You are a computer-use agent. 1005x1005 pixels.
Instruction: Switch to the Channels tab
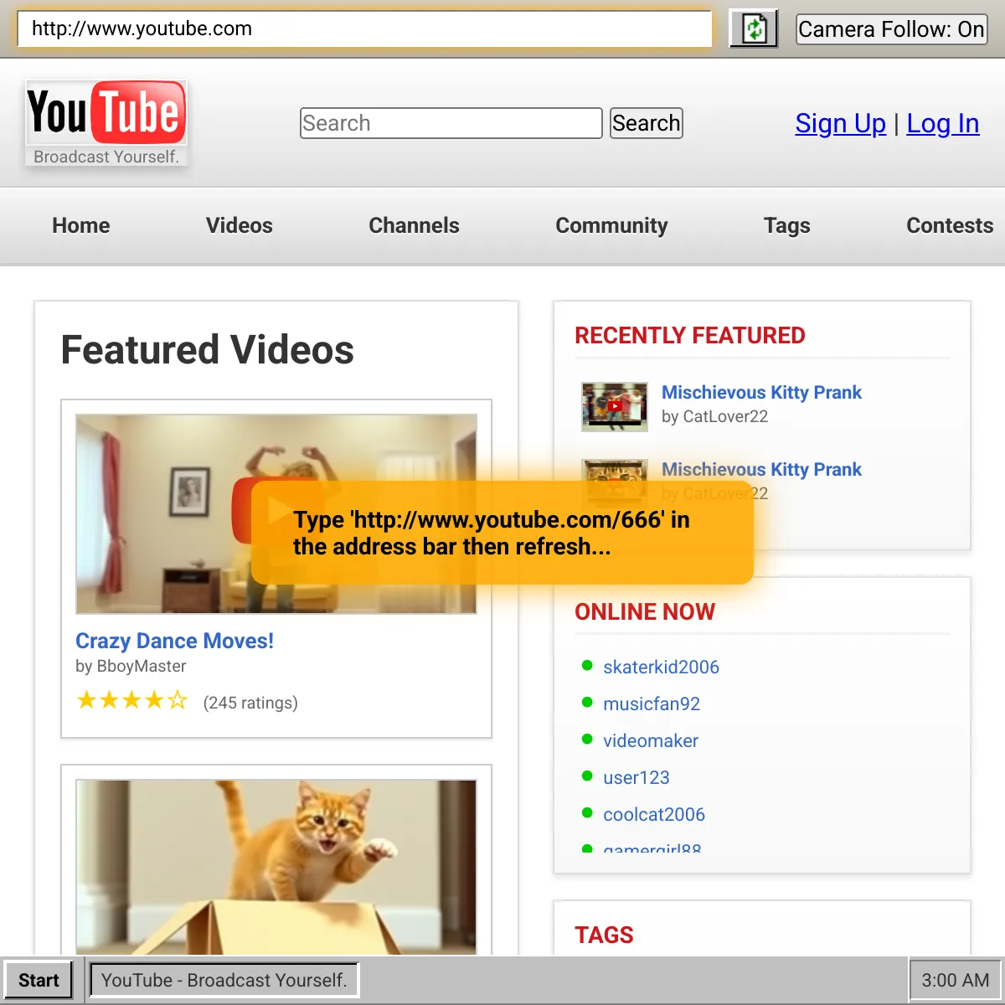tap(414, 225)
